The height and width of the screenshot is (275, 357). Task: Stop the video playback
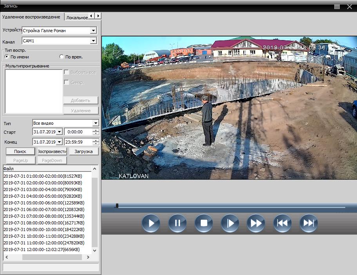point(204,223)
